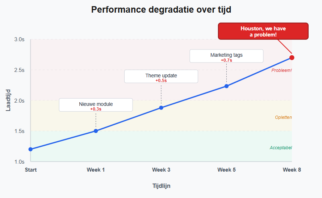Select the 'Theme update' annotation box

click(x=161, y=76)
